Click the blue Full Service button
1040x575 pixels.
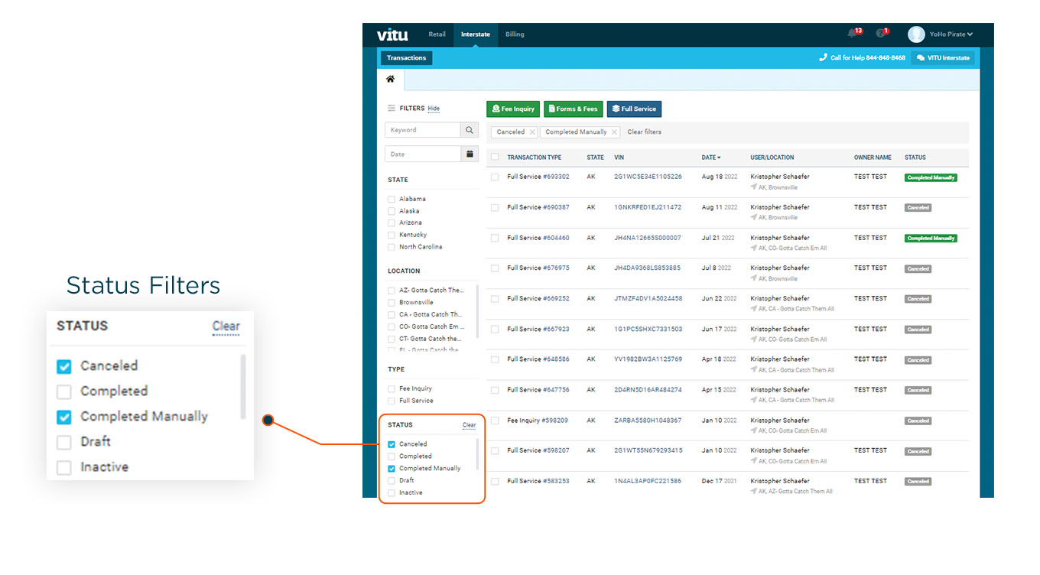634,109
